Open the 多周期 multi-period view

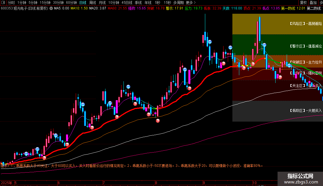point(178,3)
